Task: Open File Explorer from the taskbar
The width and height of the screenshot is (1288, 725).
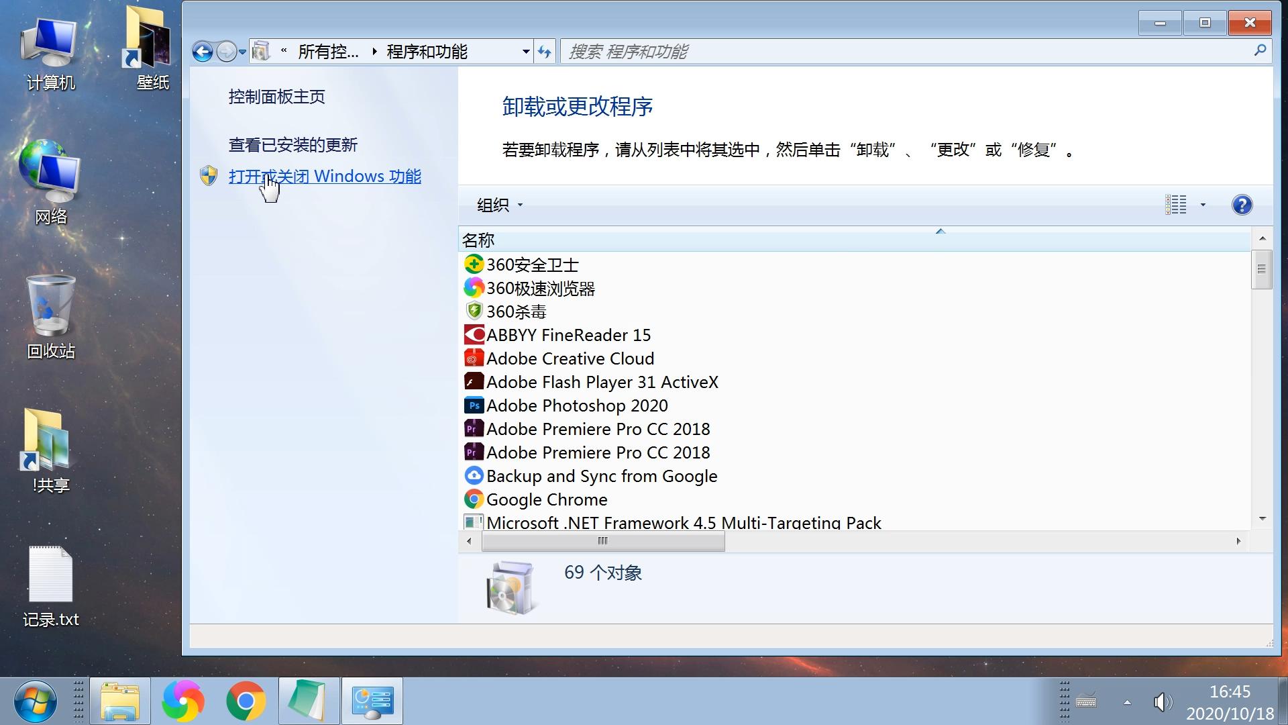Action: pos(119,701)
